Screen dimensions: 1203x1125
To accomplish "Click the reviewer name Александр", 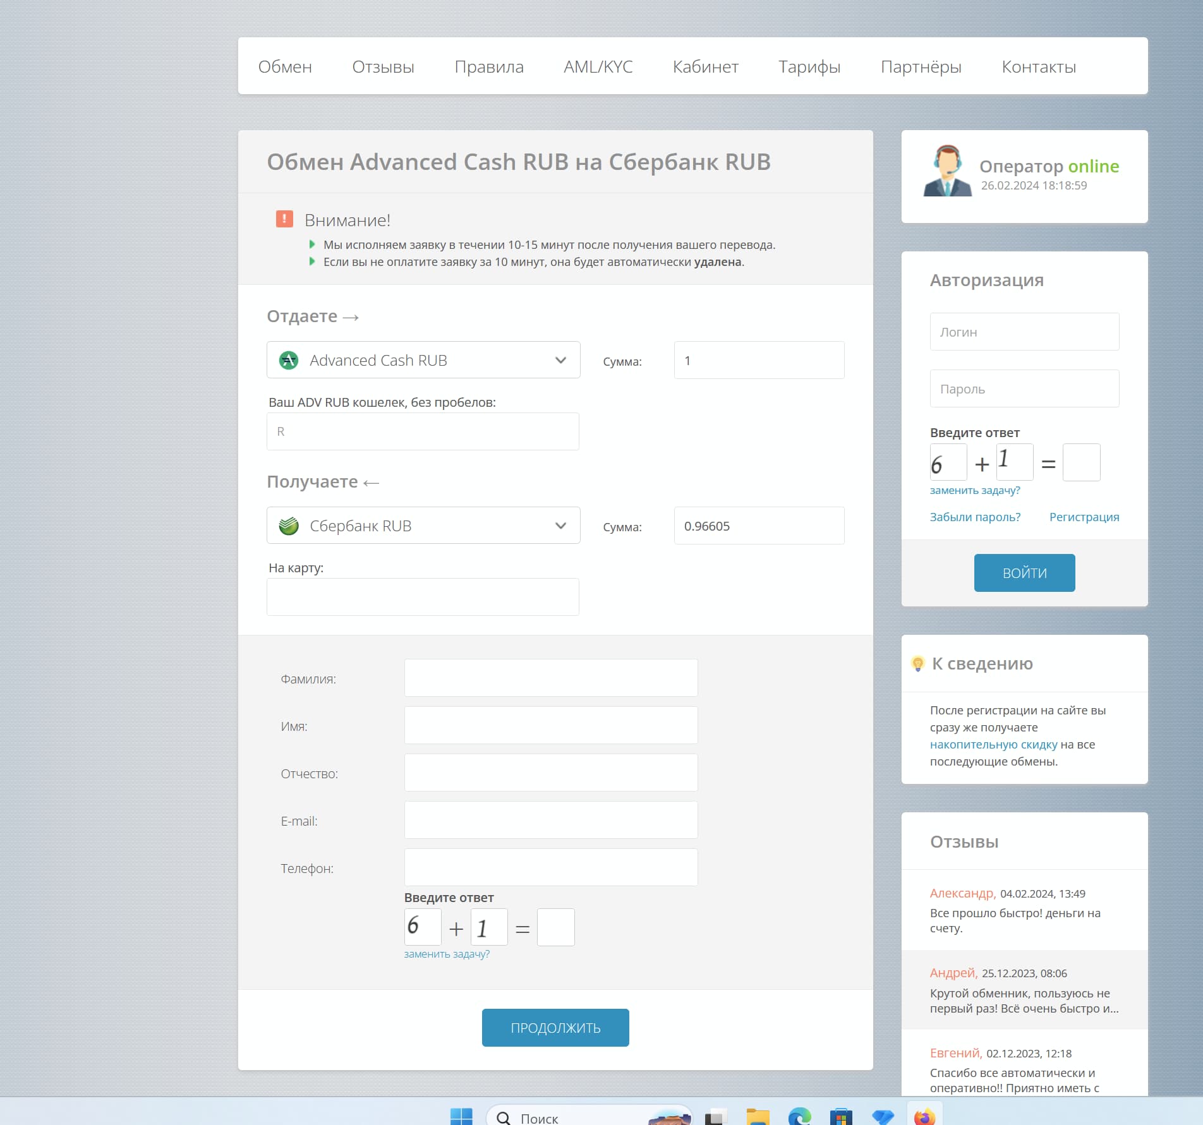I will [963, 893].
